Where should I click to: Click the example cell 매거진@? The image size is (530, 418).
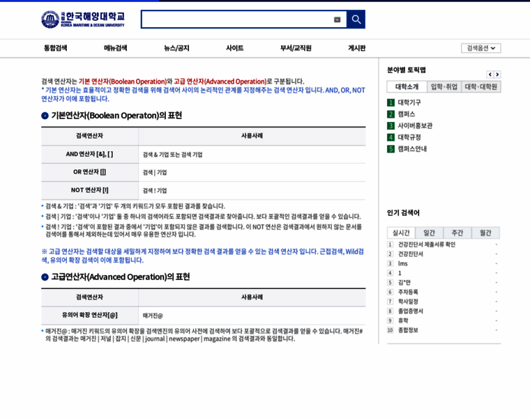click(x=252, y=316)
